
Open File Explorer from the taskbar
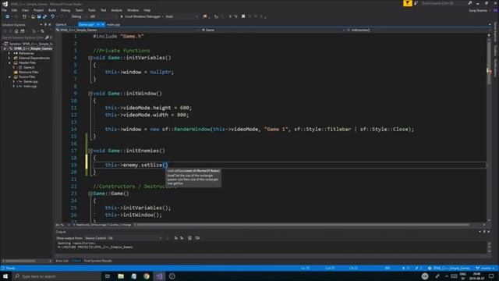(121, 276)
